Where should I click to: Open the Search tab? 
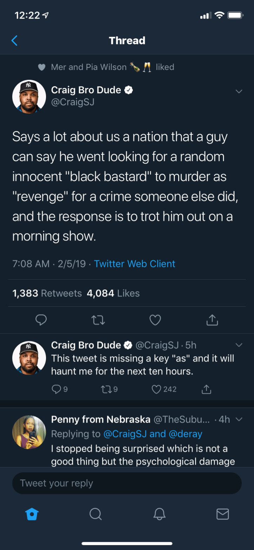point(95,514)
